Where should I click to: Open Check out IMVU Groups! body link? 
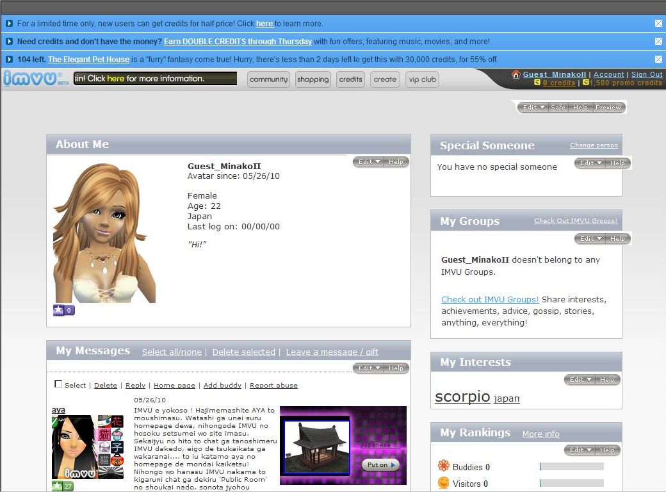click(490, 299)
